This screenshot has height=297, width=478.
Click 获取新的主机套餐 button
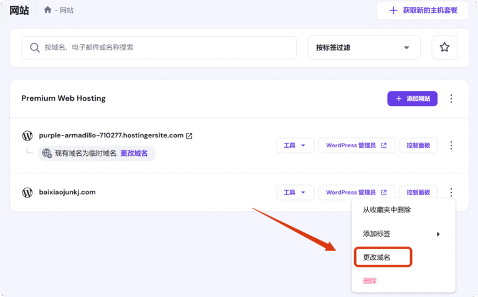[x=422, y=11]
